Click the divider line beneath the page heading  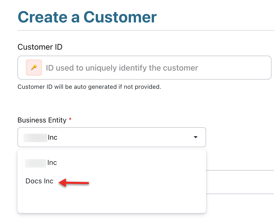146,30
